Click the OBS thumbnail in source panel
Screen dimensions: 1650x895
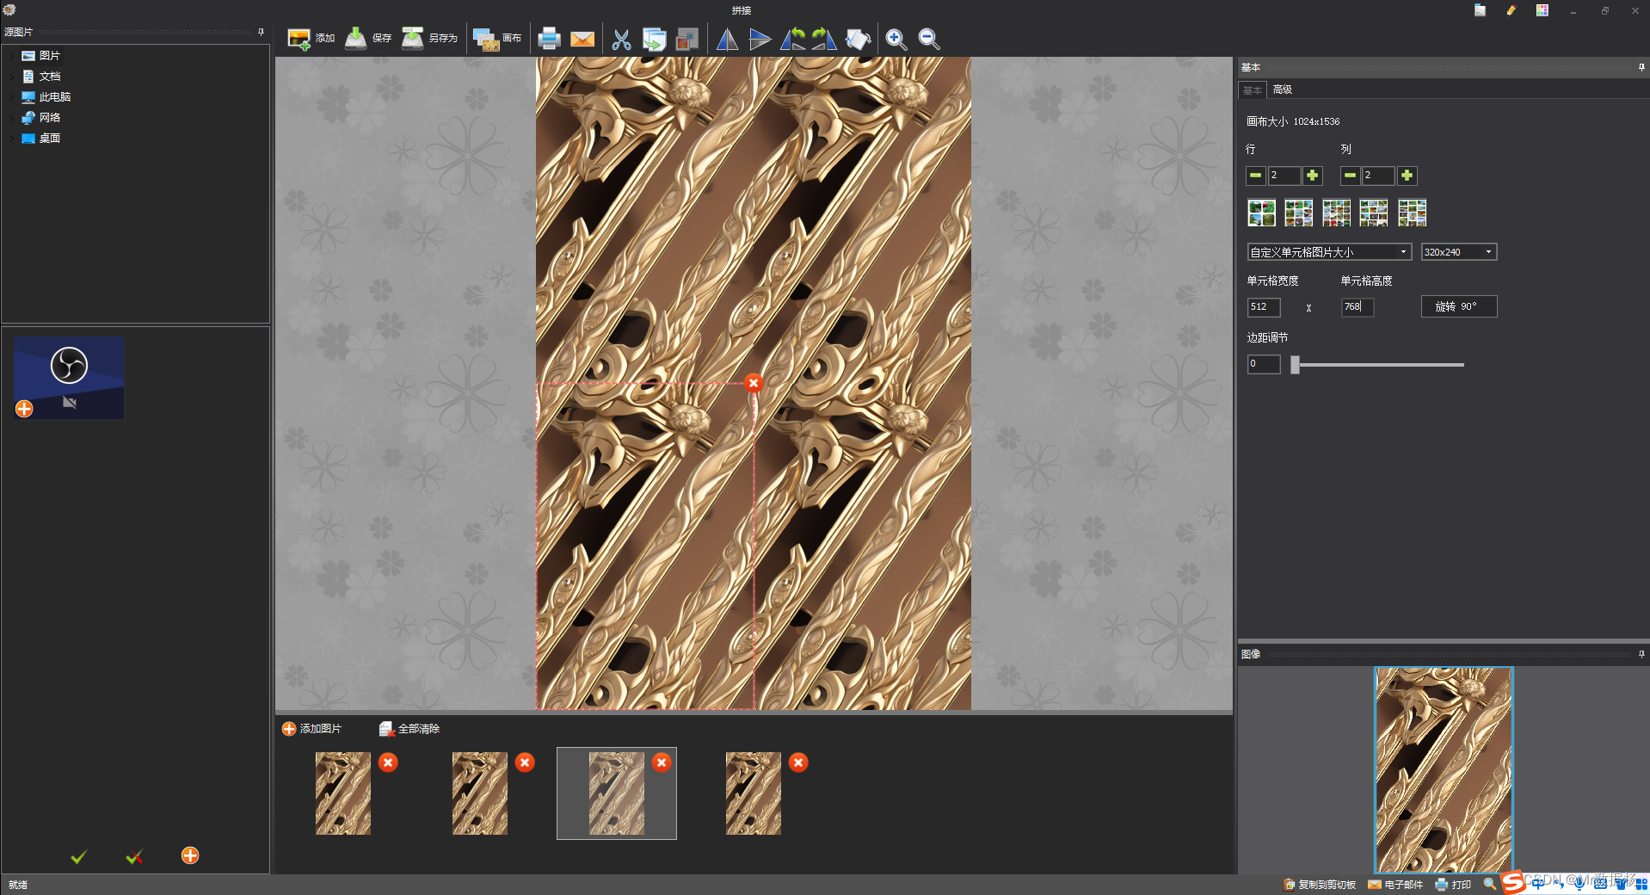point(69,378)
